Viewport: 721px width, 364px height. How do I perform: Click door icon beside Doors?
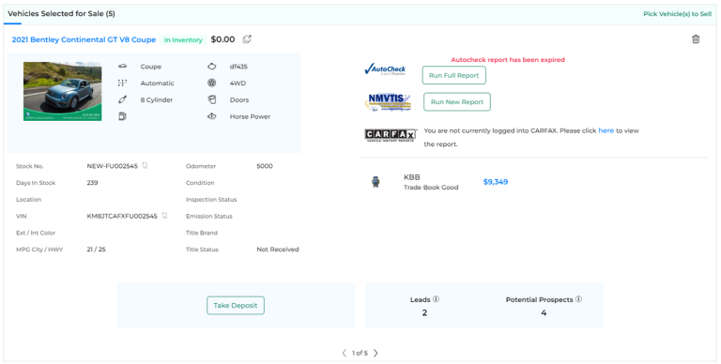tap(211, 99)
